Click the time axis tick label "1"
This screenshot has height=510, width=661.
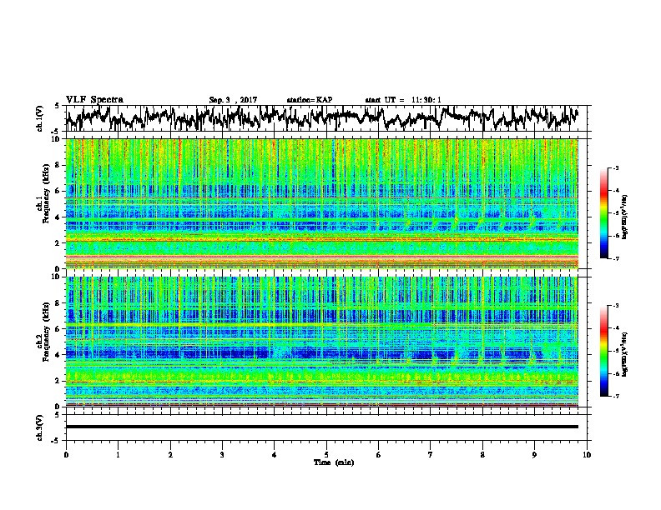point(118,455)
